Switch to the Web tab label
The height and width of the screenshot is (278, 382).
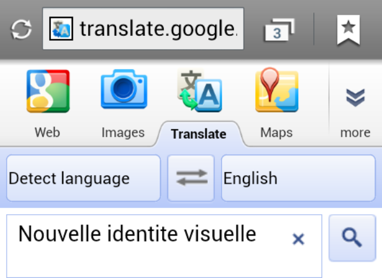click(47, 133)
